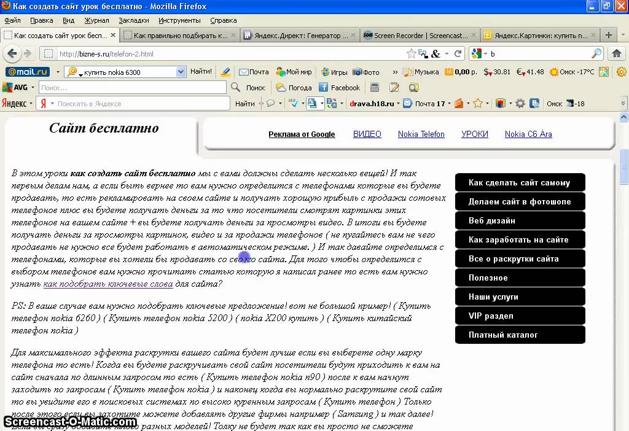Switch to Яндекс.Картинки tab
Screen dimensions: 629x431
[x=539, y=35]
